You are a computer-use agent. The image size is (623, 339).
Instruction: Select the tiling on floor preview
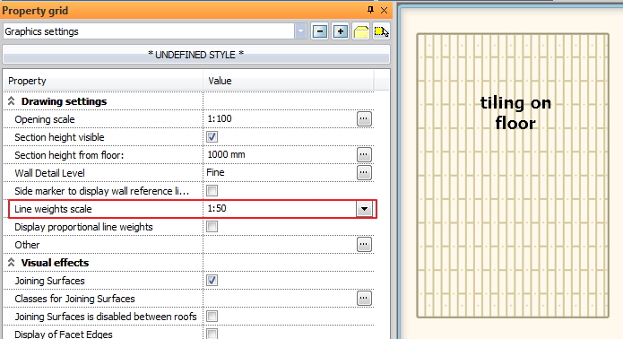point(513,175)
